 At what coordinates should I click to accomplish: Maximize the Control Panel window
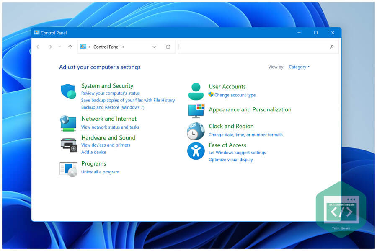pyautogui.click(x=316, y=33)
